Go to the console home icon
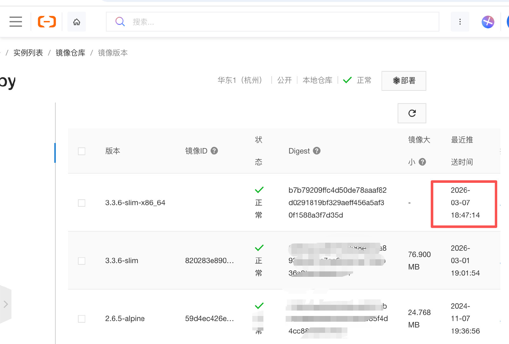The image size is (509, 344). click(x=77, y=22)
